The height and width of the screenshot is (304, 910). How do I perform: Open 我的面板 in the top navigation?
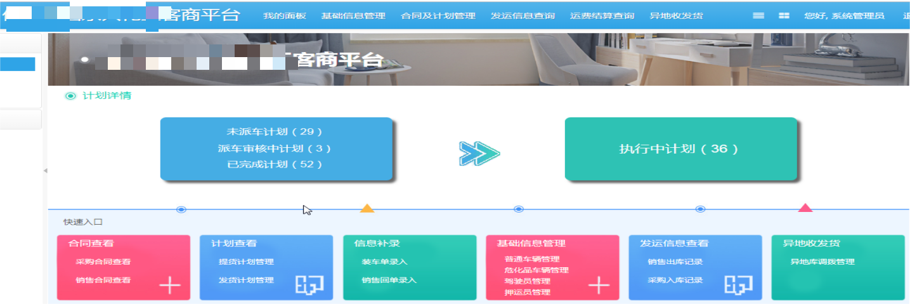point(284,16)
